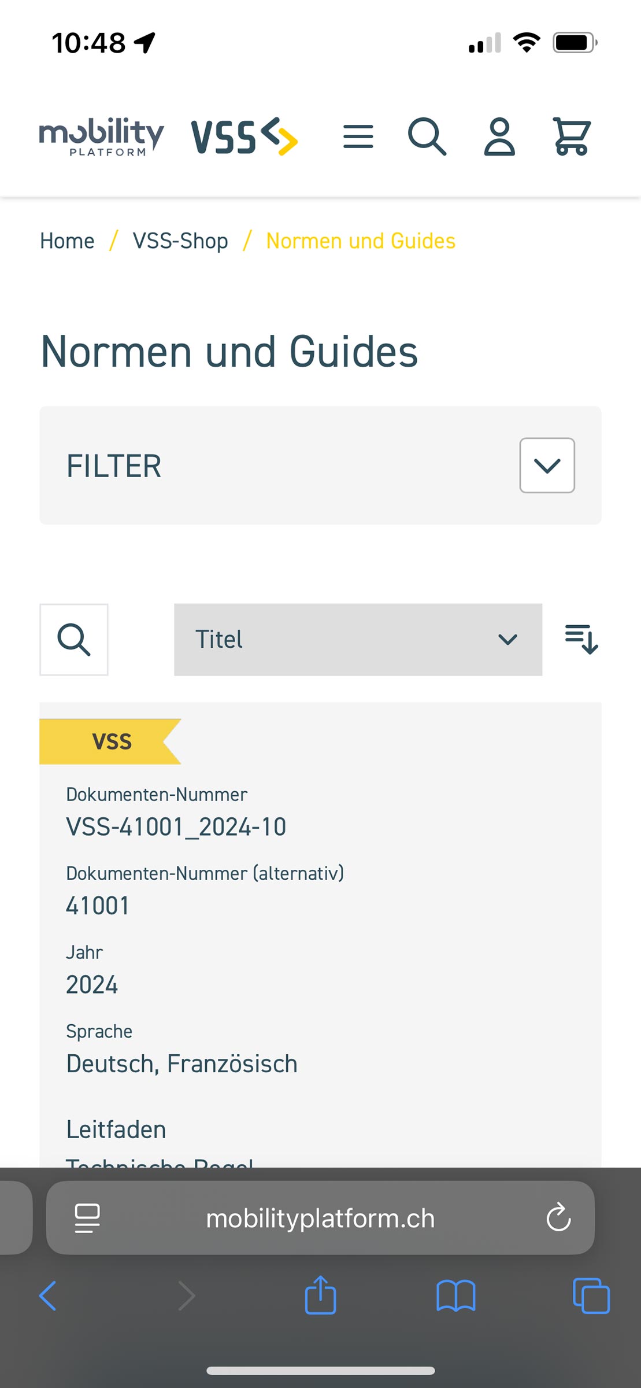This screenshot has height=1388, width=641.
Task: Reload the page in Safari
Action: [558, 1217]
